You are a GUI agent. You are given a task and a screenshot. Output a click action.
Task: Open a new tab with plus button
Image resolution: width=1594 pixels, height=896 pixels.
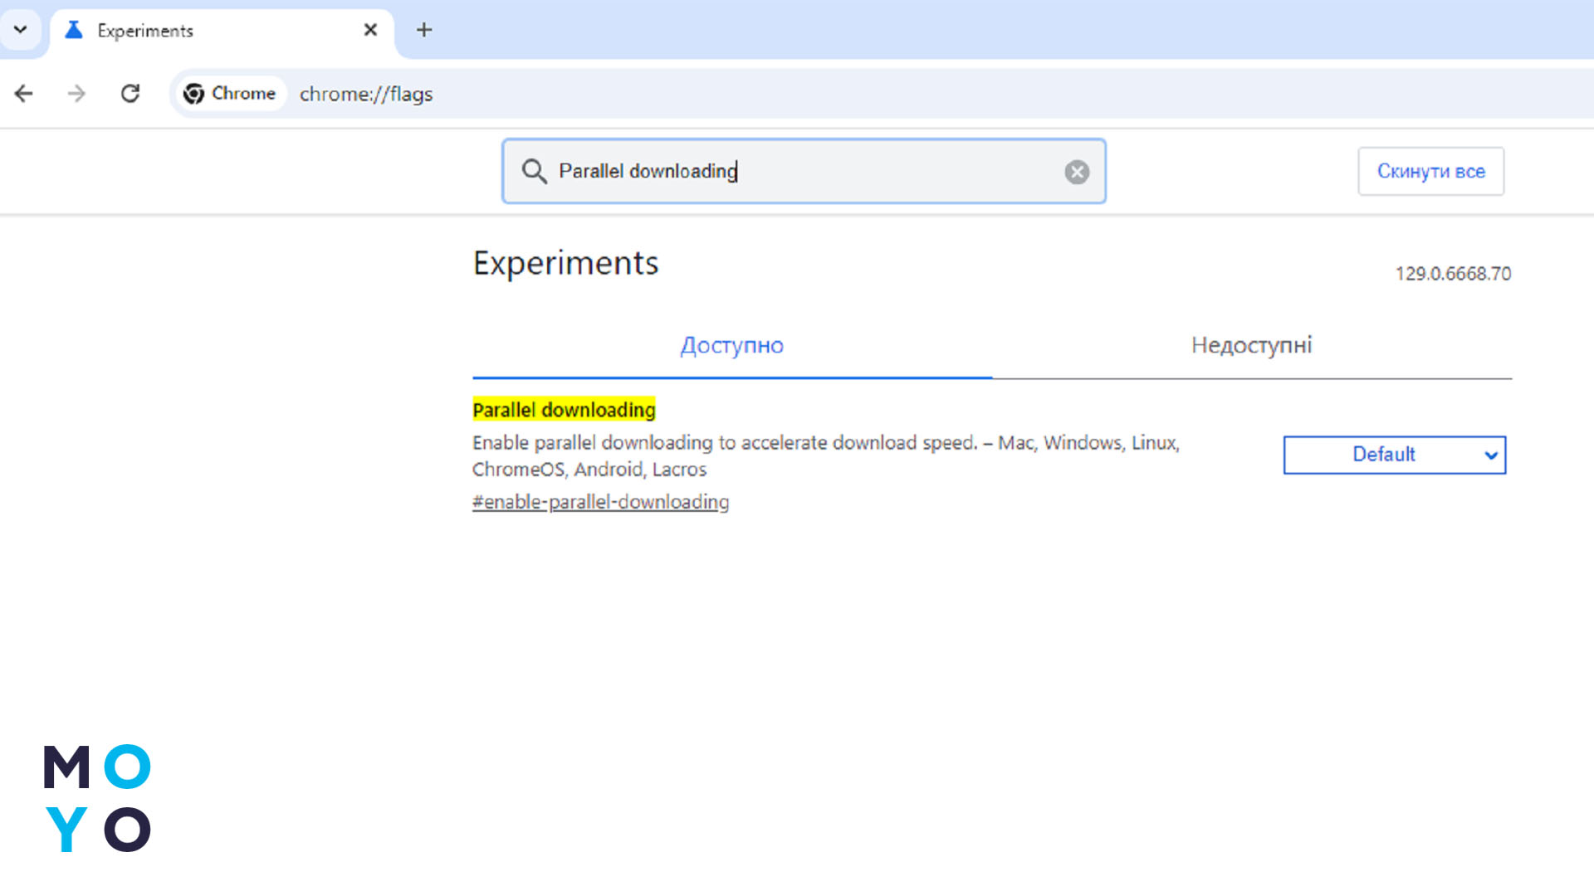click(x=424, y=30)
